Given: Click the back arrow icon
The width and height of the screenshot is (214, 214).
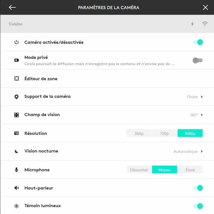Looking at the screenshot, I should point(12,7).
